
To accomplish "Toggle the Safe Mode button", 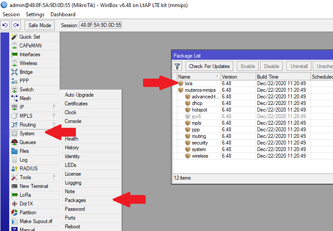I will (x=40, y=25).
